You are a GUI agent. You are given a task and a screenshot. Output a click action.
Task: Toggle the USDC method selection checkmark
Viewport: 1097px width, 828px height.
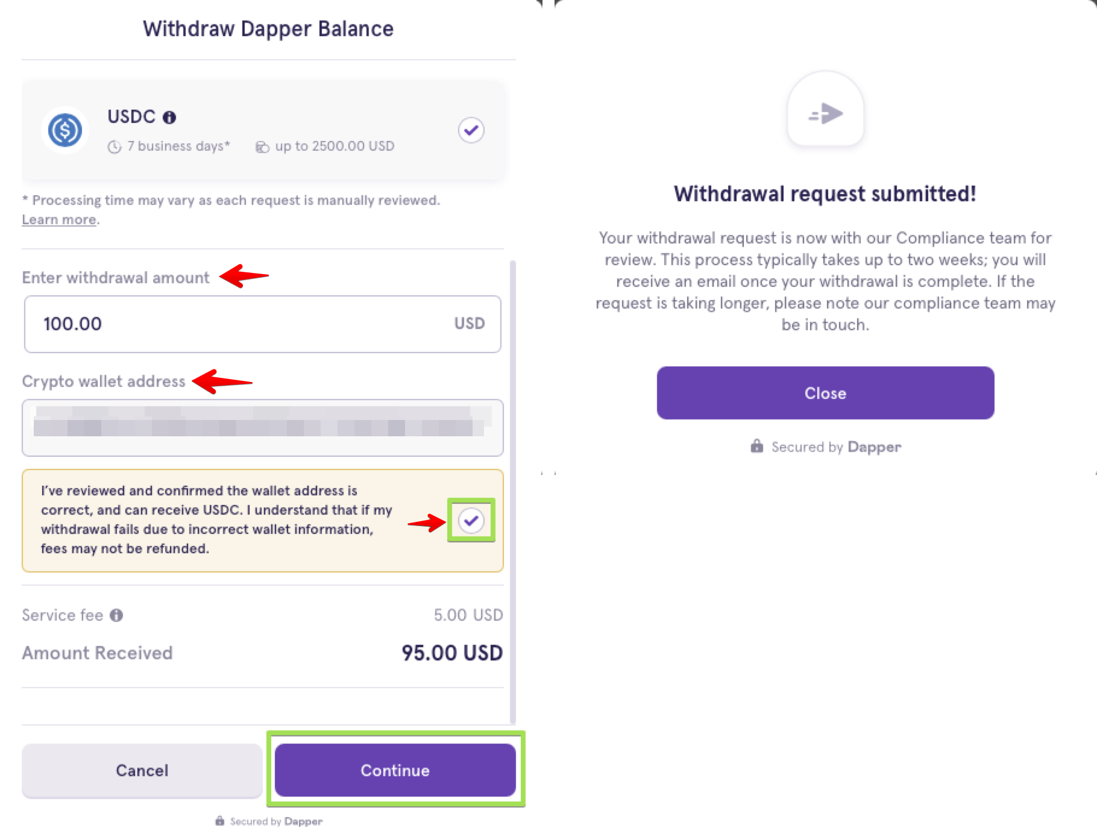[471, 130]
